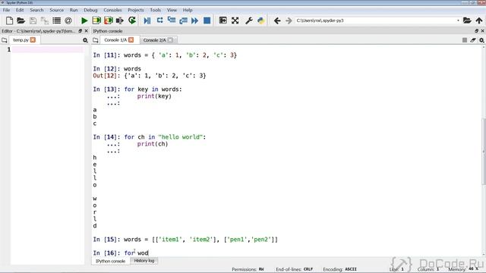Stop debugging with blue square icon
Viewport: 486px width, 273px height.
click(207, 20)
